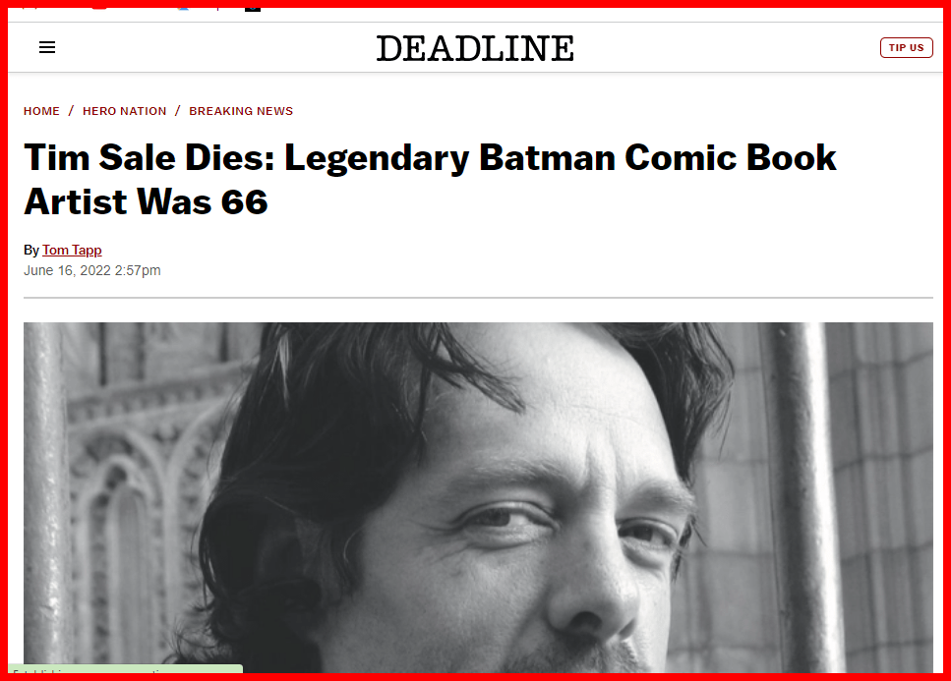Click the Deadline logo

475,47
